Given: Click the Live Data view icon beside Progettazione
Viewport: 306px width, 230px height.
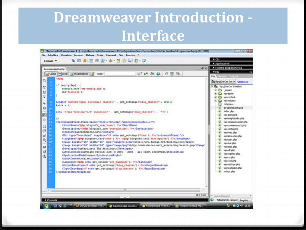Looking at the screenshot, I should click(x=93, y=74).
